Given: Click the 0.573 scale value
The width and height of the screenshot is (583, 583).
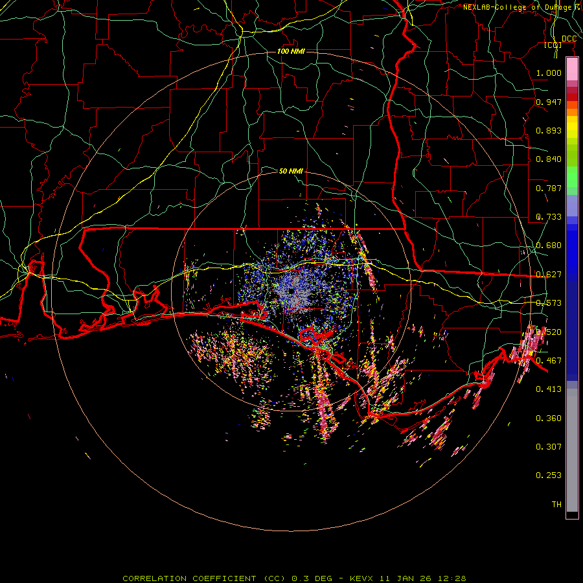Looking at the screenshot, I should coord(549,303).
